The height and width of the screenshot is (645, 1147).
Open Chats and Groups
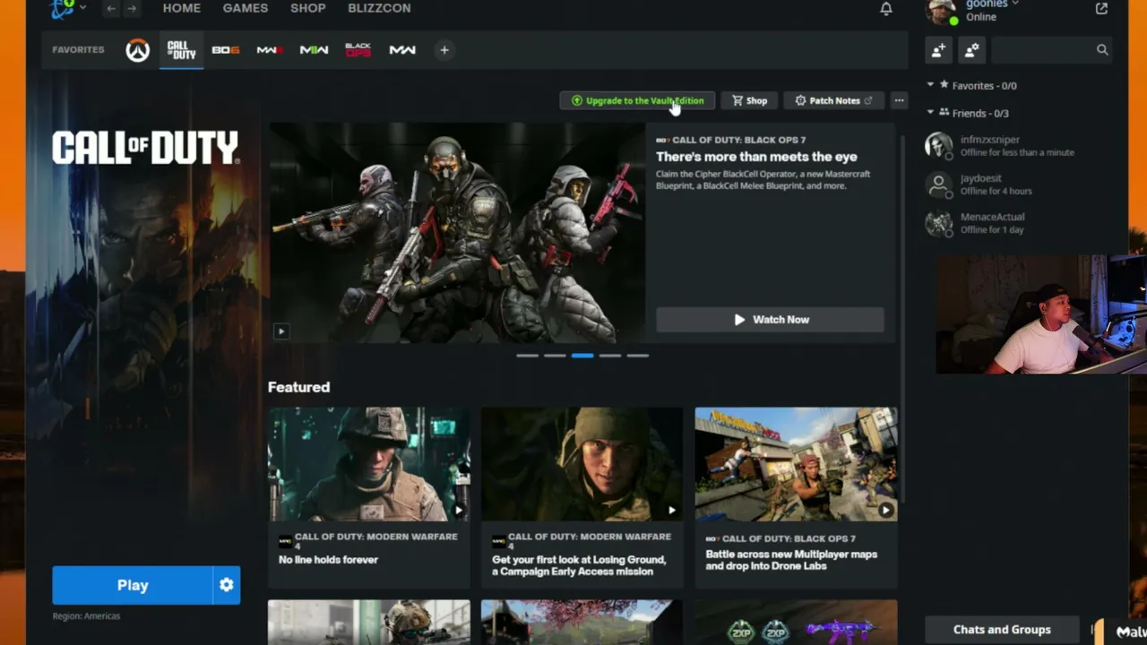click(x=1002, y=630)
